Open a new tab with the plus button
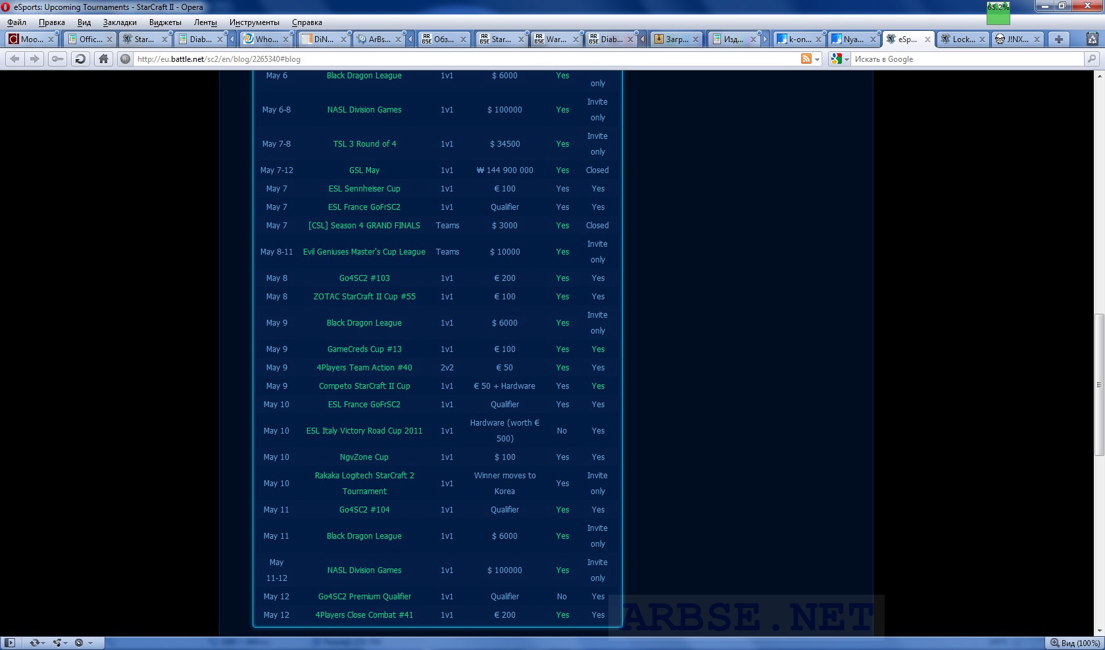 (x=1059, y=39)
